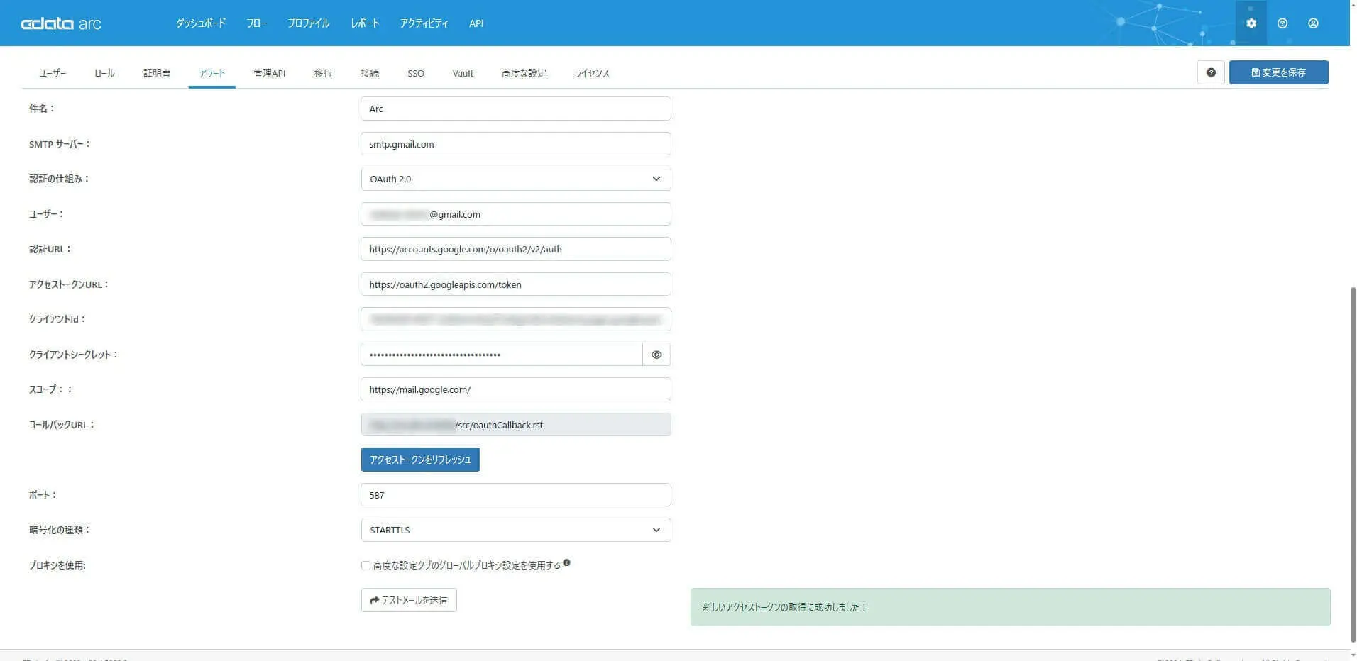
Task: Switch to the 高度な設定 tab
Action: 524,73
